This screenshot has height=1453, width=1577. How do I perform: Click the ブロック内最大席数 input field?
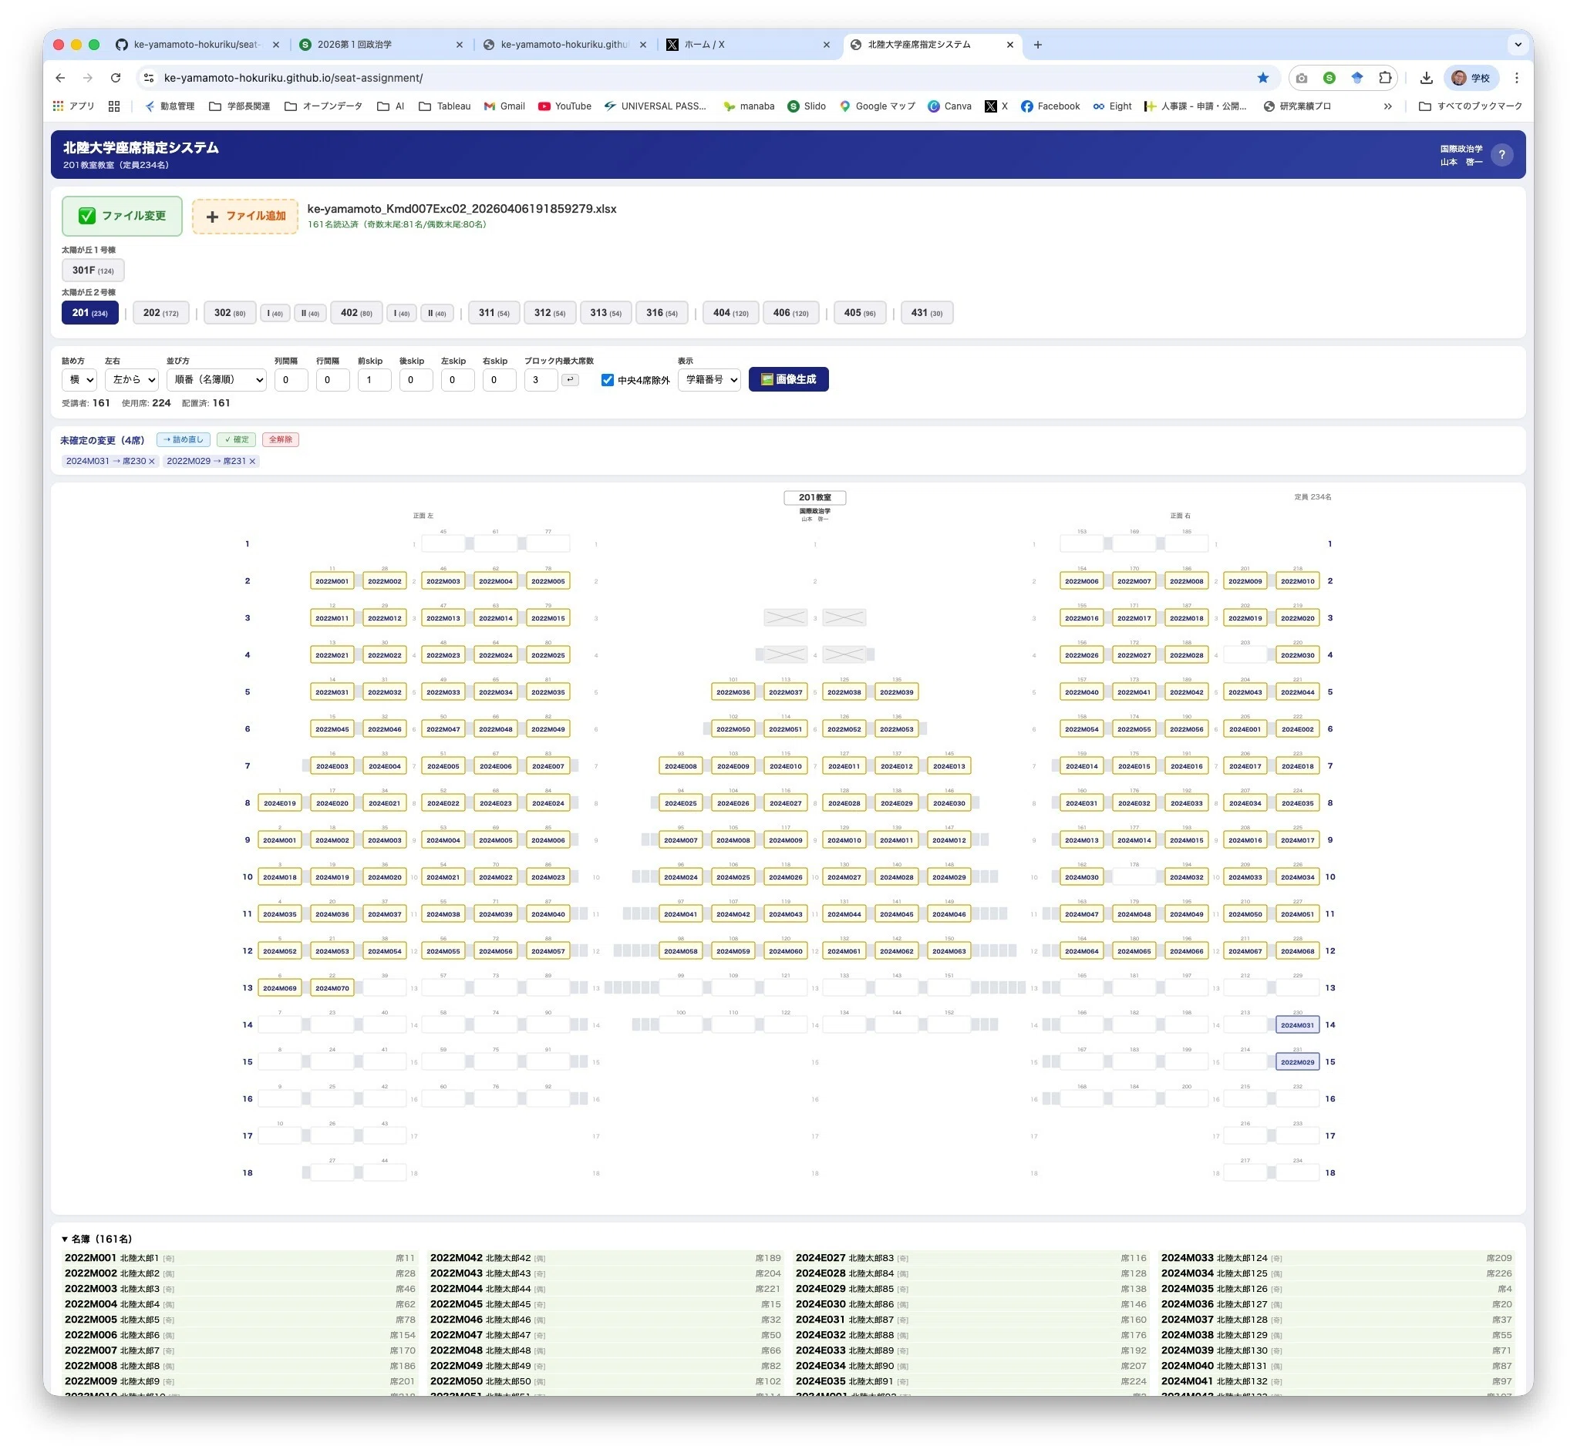point(541,380)
